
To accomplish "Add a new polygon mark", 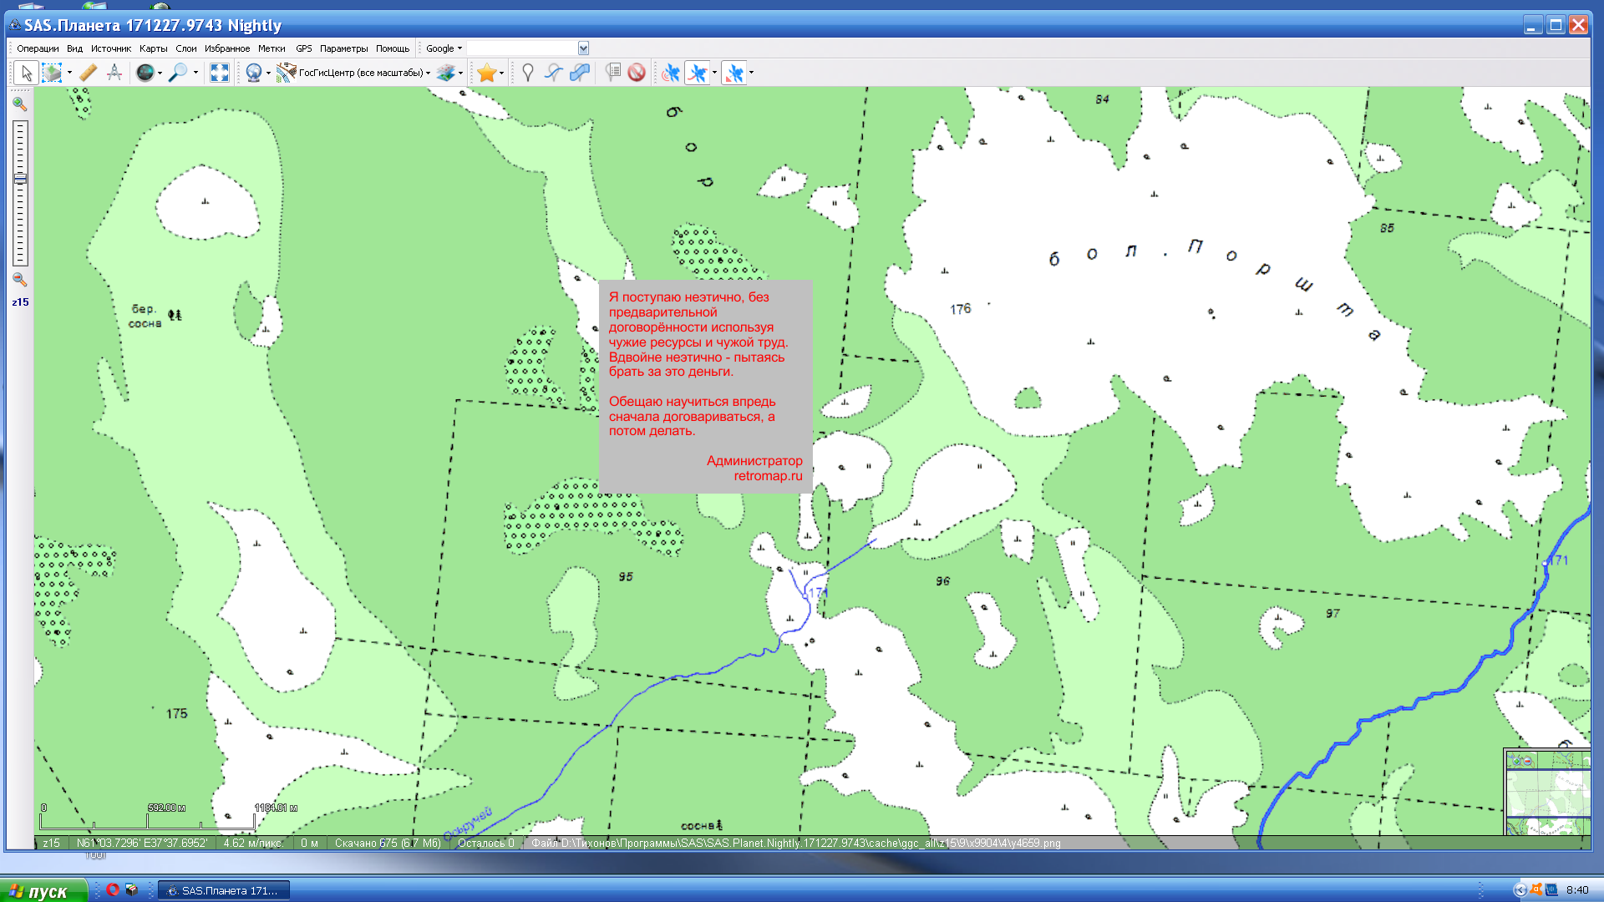I will point(579,73).
